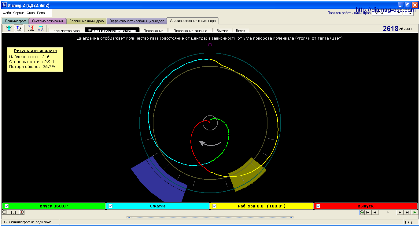Click the frame number field showing 4

(x=388, y=212)
